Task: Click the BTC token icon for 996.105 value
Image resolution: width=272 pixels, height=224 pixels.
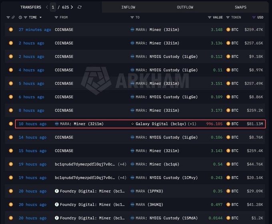Action: (x=228, y=124)
